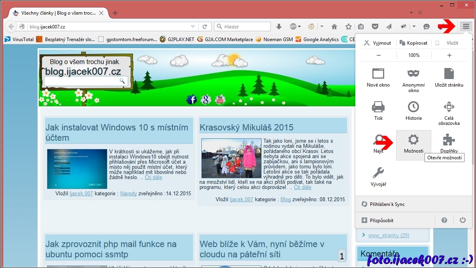Close the hamburger menu button
Image resolution: width=476 pixels, height=268 pixels.
[x=466, y=26]
